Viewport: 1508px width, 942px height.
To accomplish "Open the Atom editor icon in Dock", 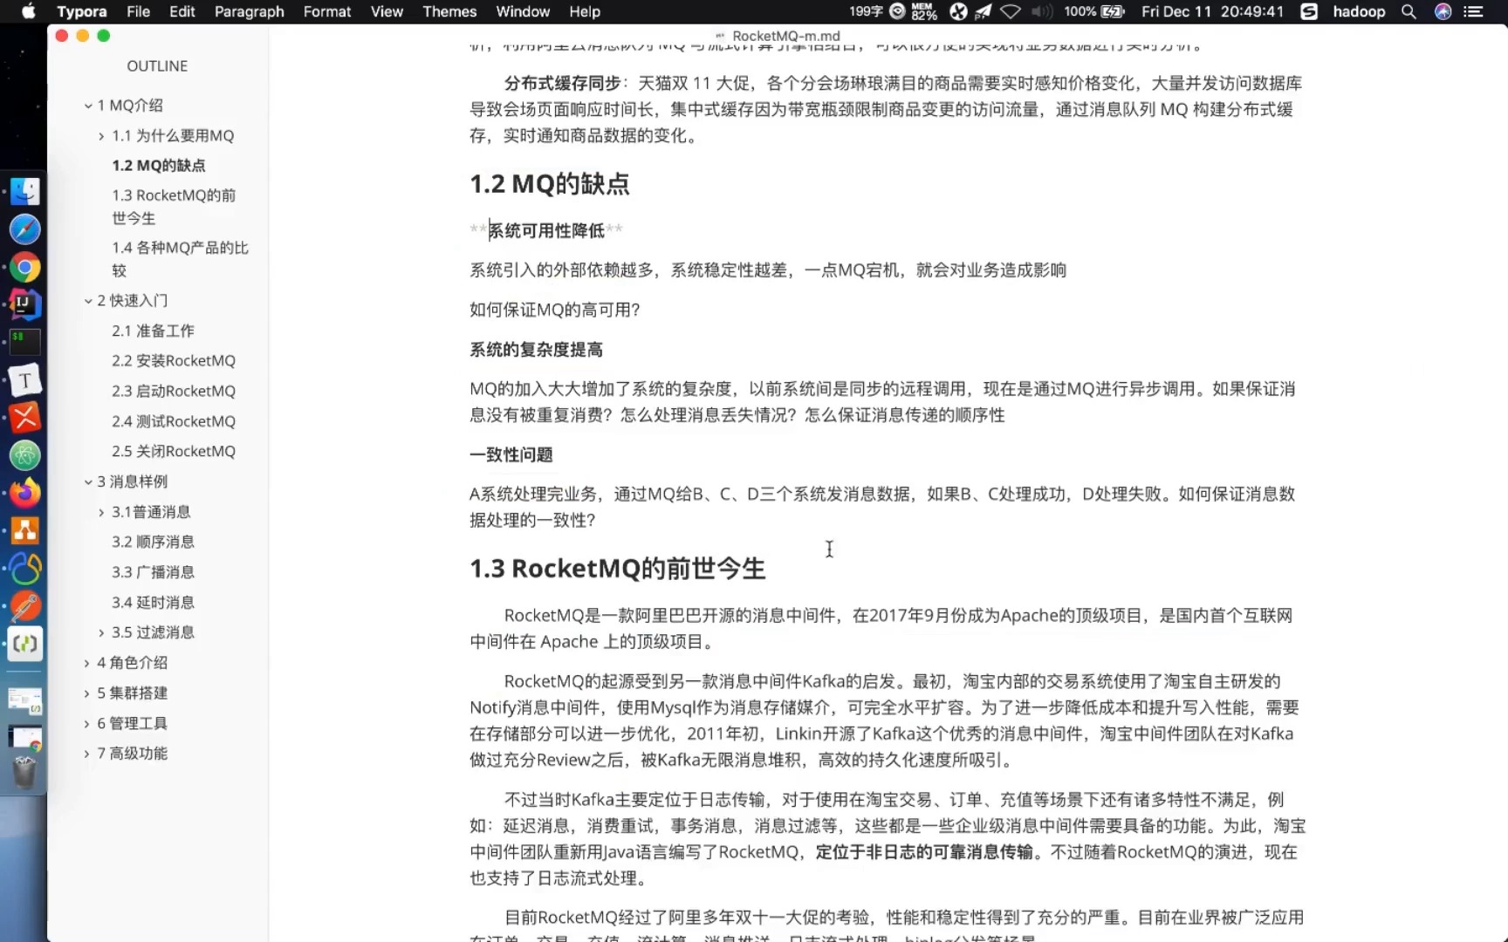I will click(x=24, y=455).
